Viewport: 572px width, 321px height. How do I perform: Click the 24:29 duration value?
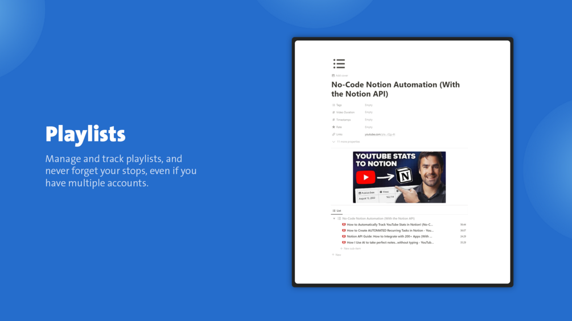tap(463, 236)
